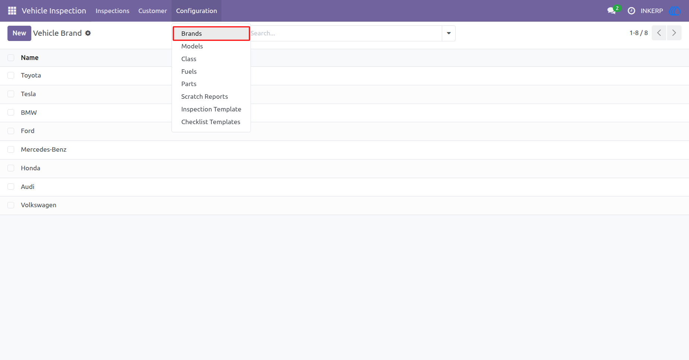Open the Audi brand record

coord(28,187)
